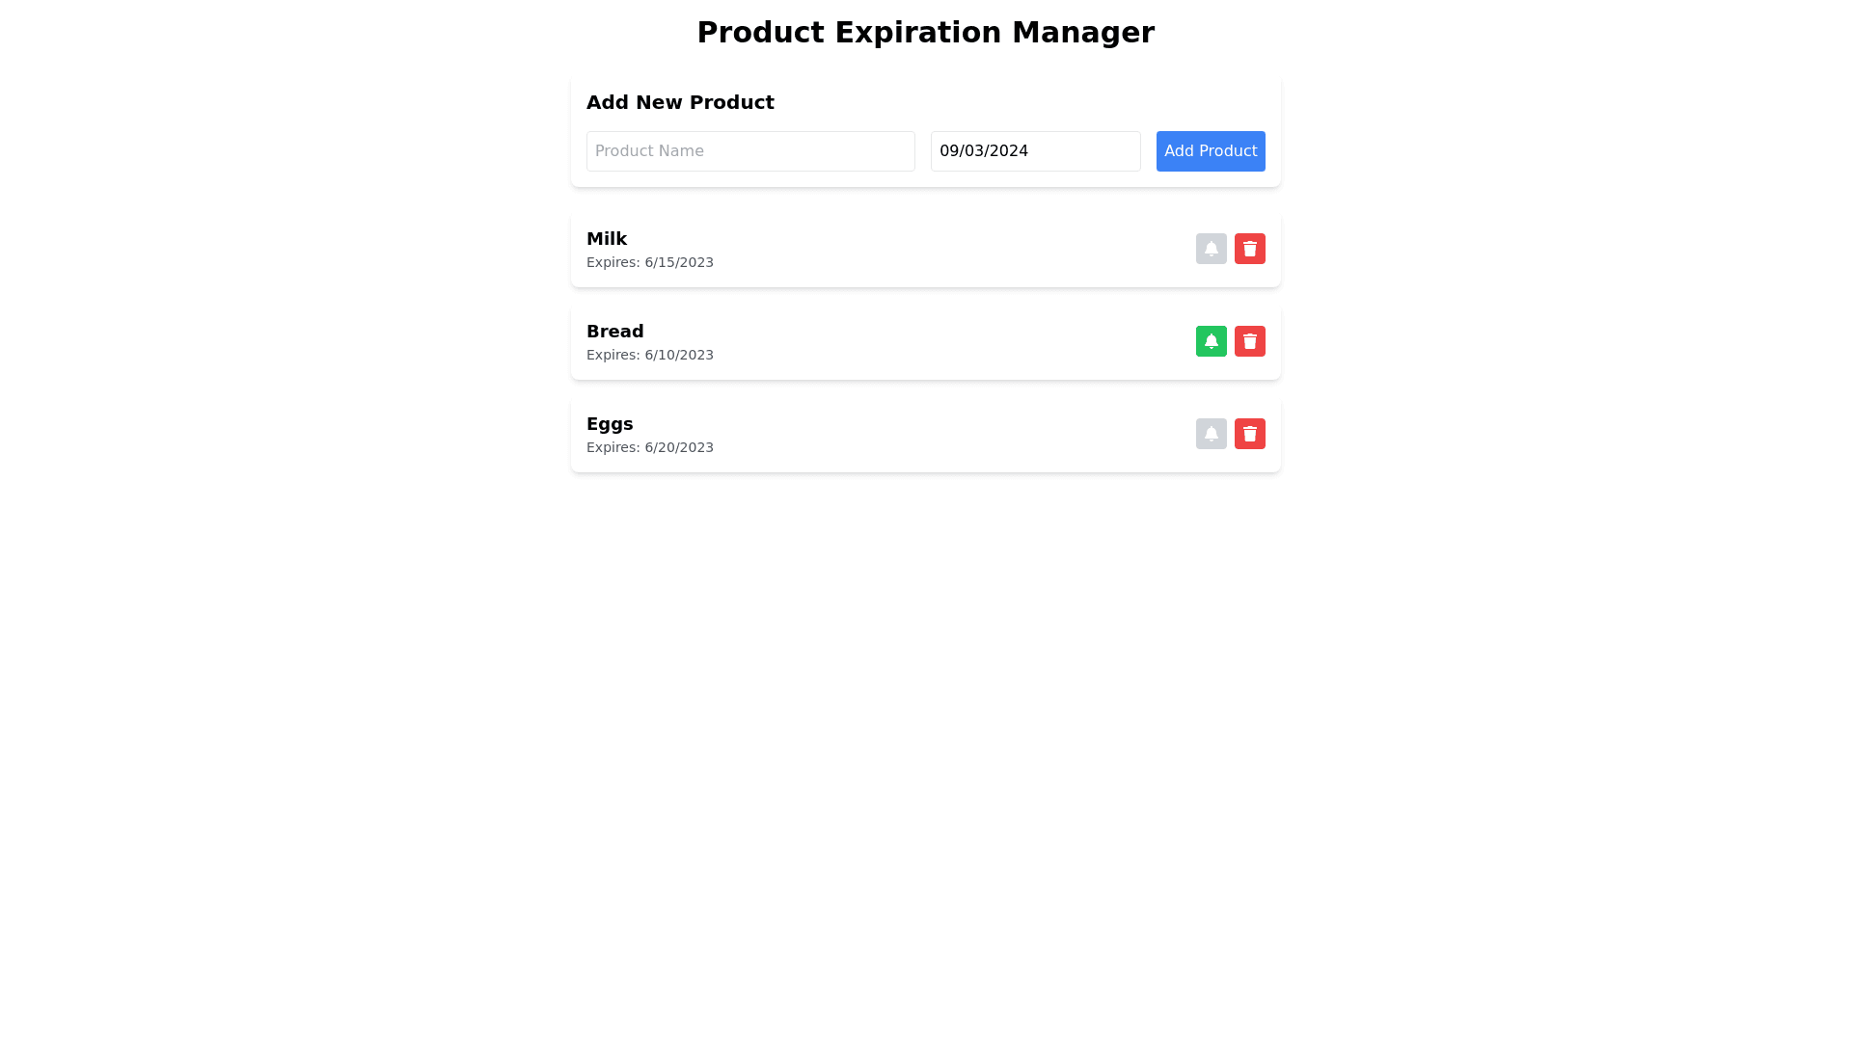The width and height of the screenshot is (1852, 1041).
Task: Click the Eggs trash icon
Action: (x=1249, y=434)
